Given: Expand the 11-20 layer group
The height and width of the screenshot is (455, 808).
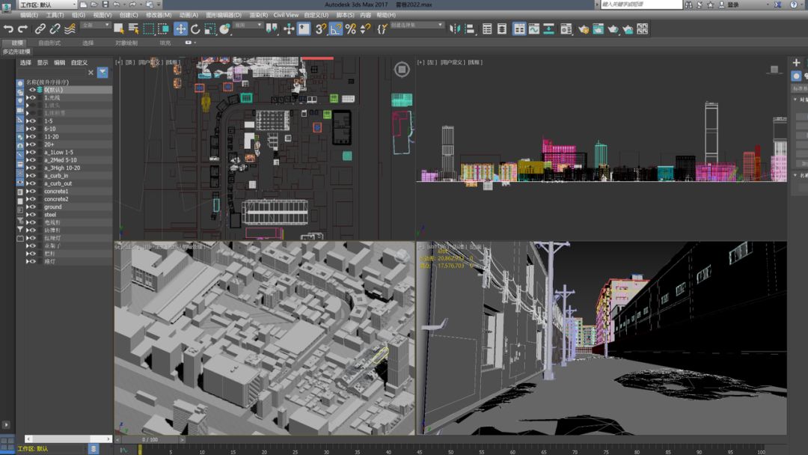Looking at the screenshot, I should click(x=27, y=137).
